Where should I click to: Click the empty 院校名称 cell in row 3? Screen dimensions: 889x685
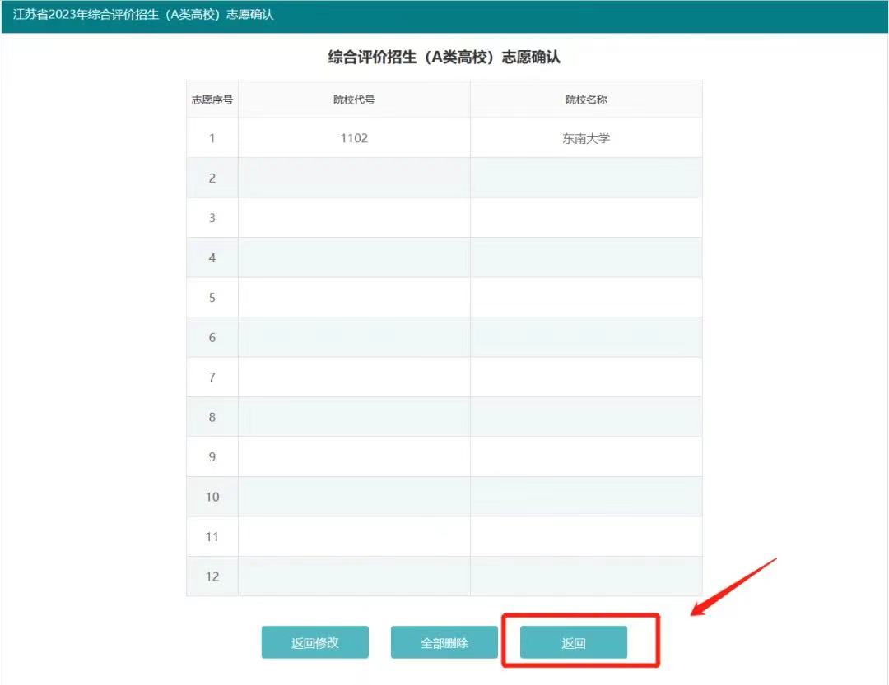[x=586, y=218]
